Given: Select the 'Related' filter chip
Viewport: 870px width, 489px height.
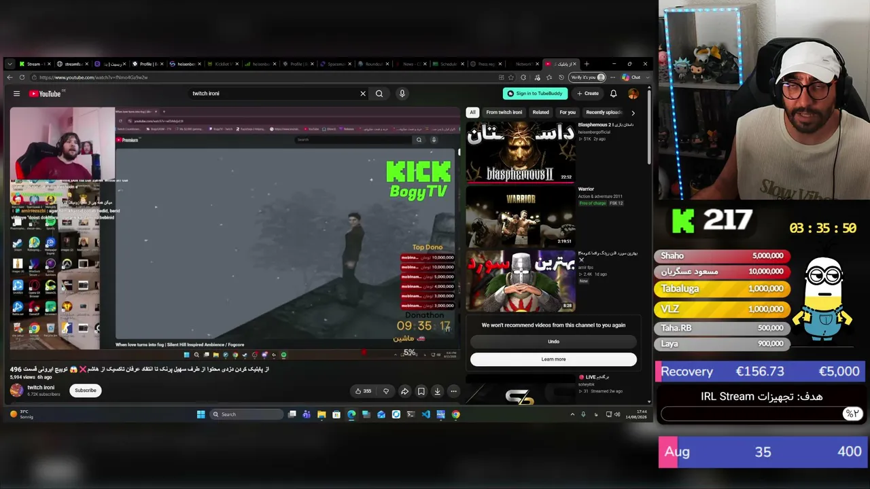Looking at the screenshot, I should click(x=541, y=113).
